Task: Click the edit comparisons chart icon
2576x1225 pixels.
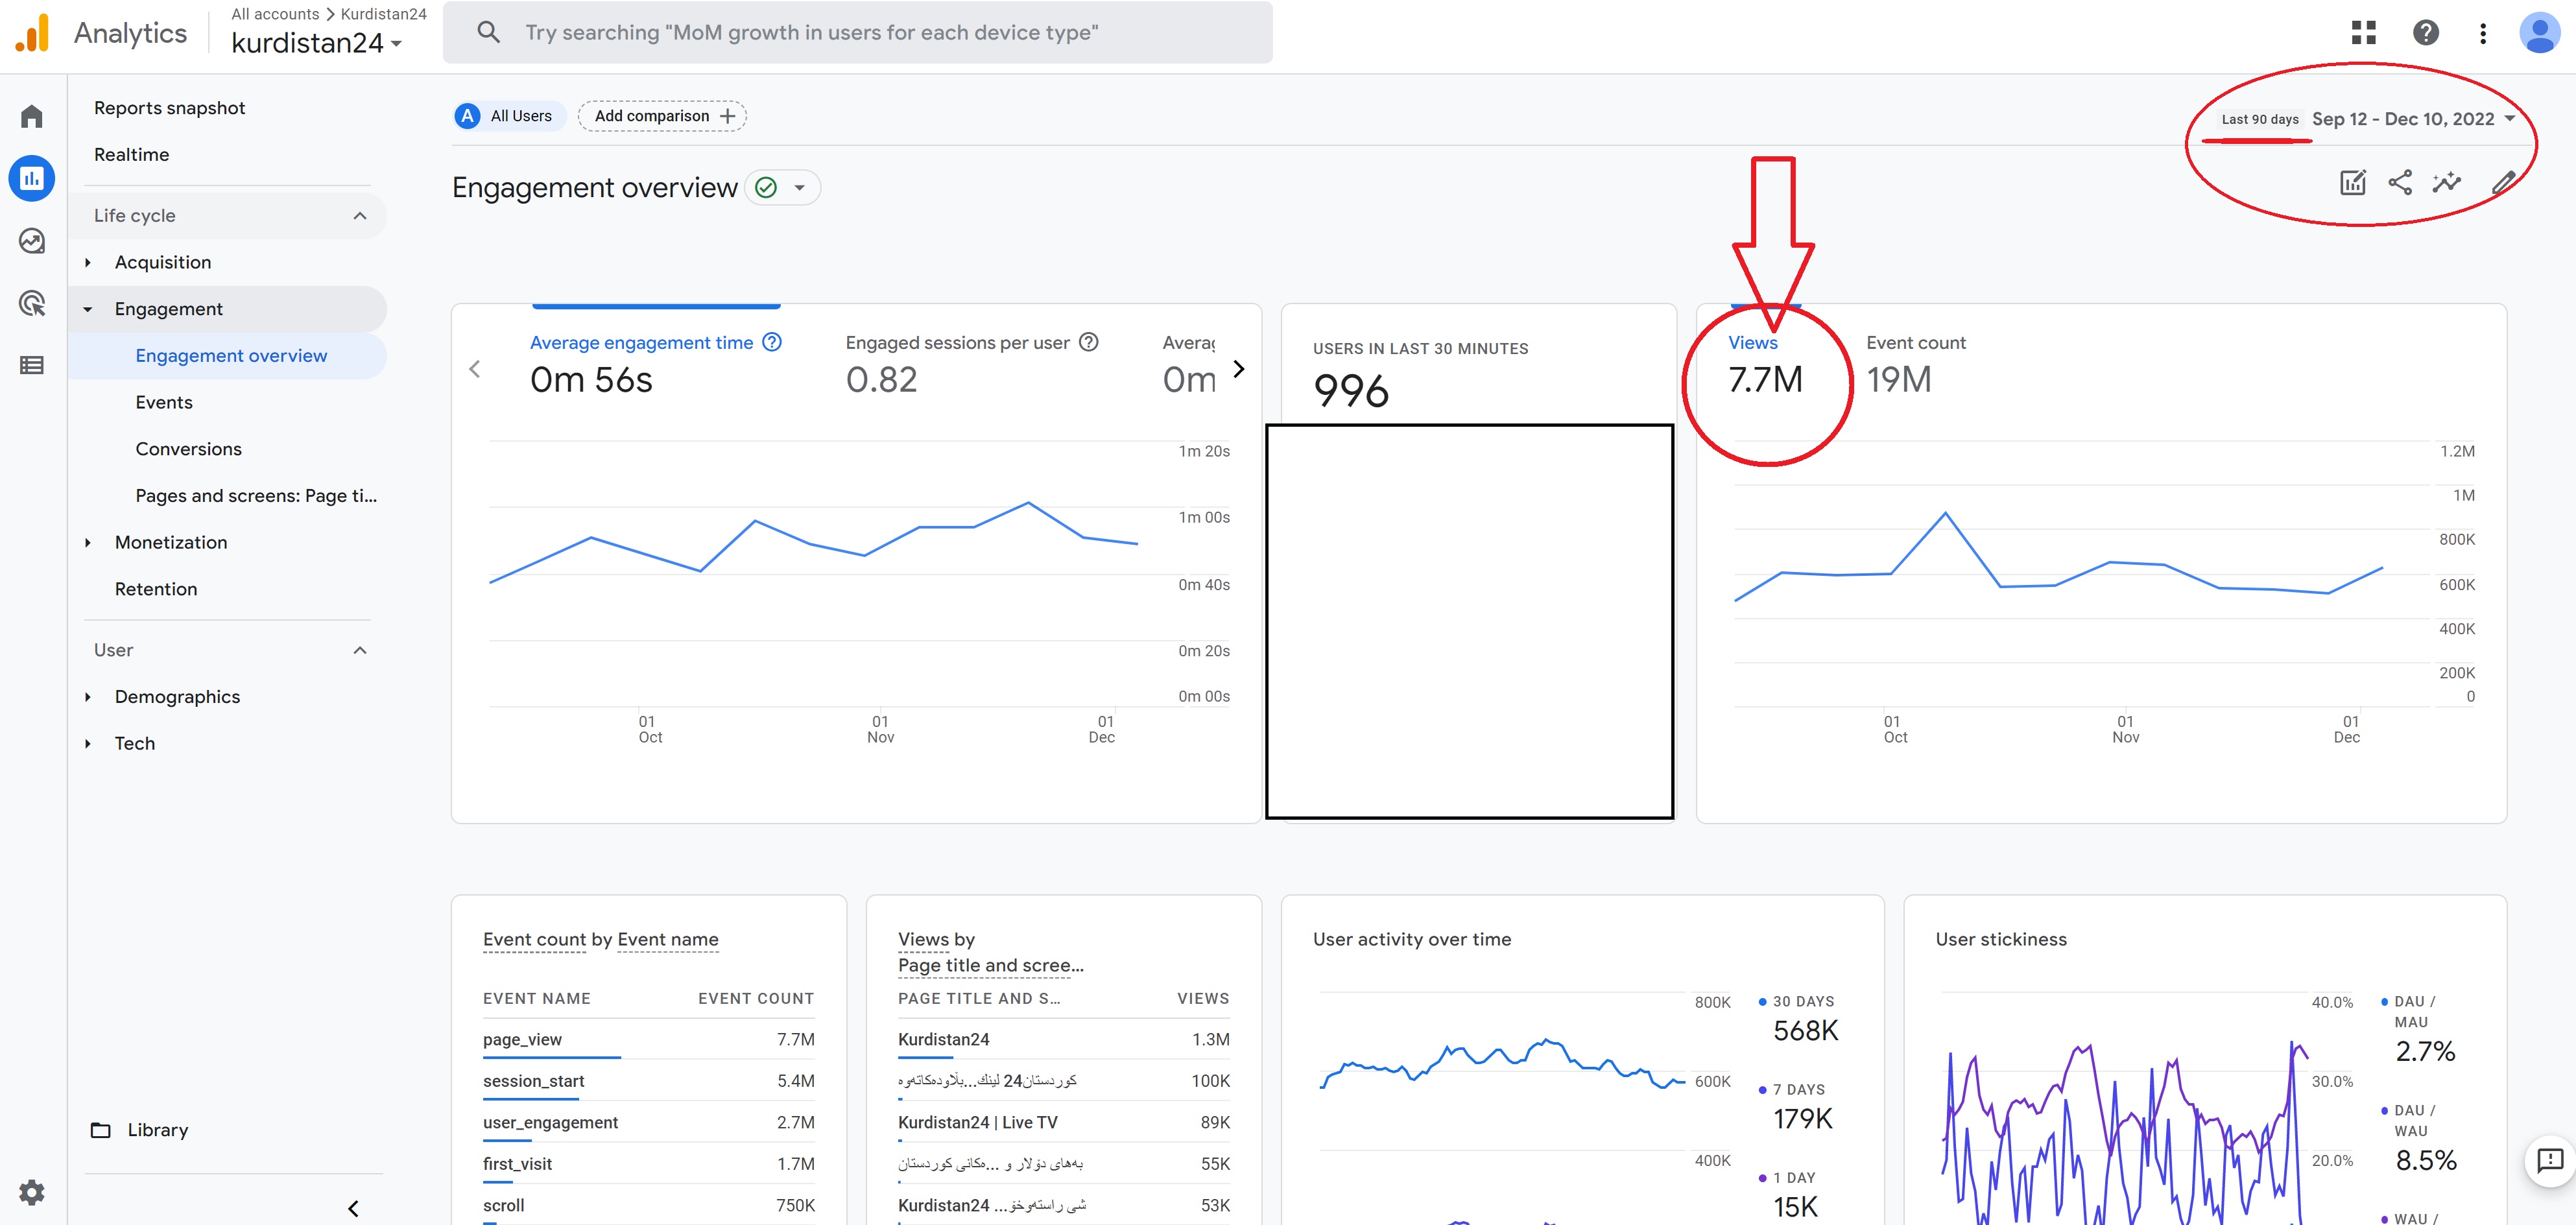Action: pyautogui.click(x=2353, y=182)
